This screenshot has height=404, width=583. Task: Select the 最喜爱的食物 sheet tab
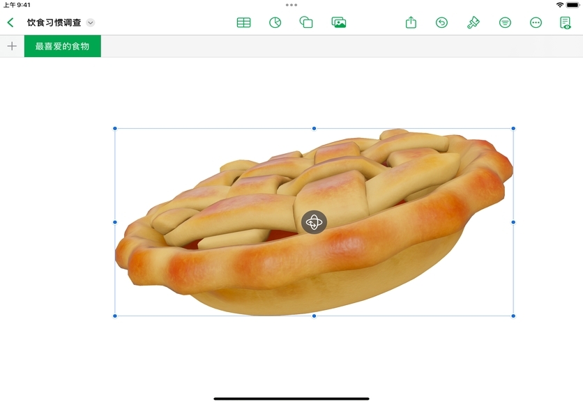[62, 46]
